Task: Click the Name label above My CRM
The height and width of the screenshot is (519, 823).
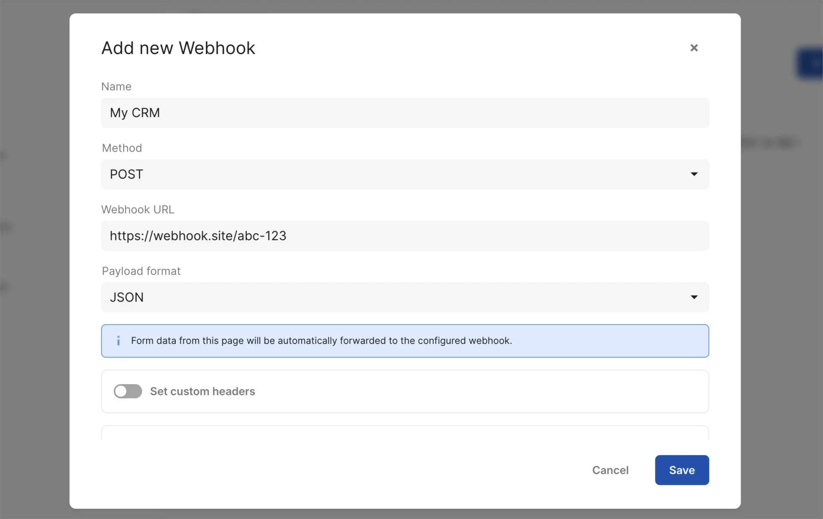Action: click(x=116, y=86)
